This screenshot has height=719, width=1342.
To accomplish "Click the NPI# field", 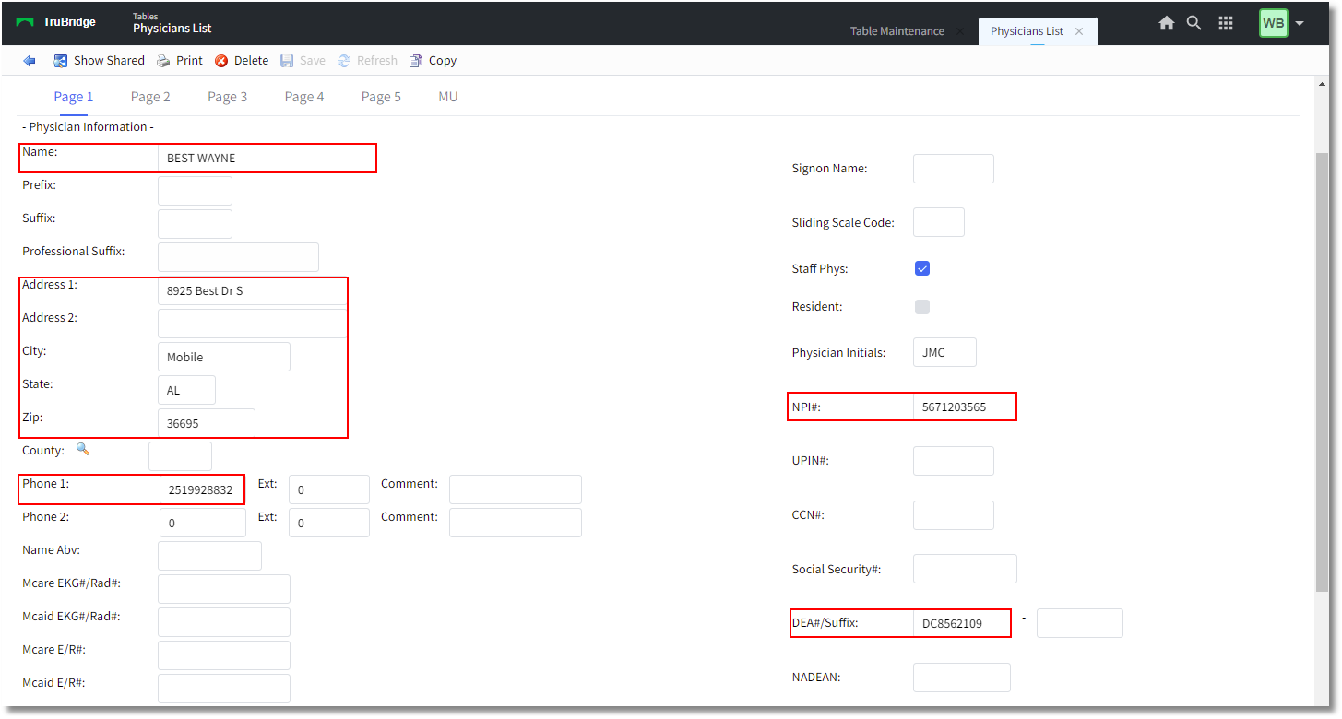I will click(x=965, y=407).
